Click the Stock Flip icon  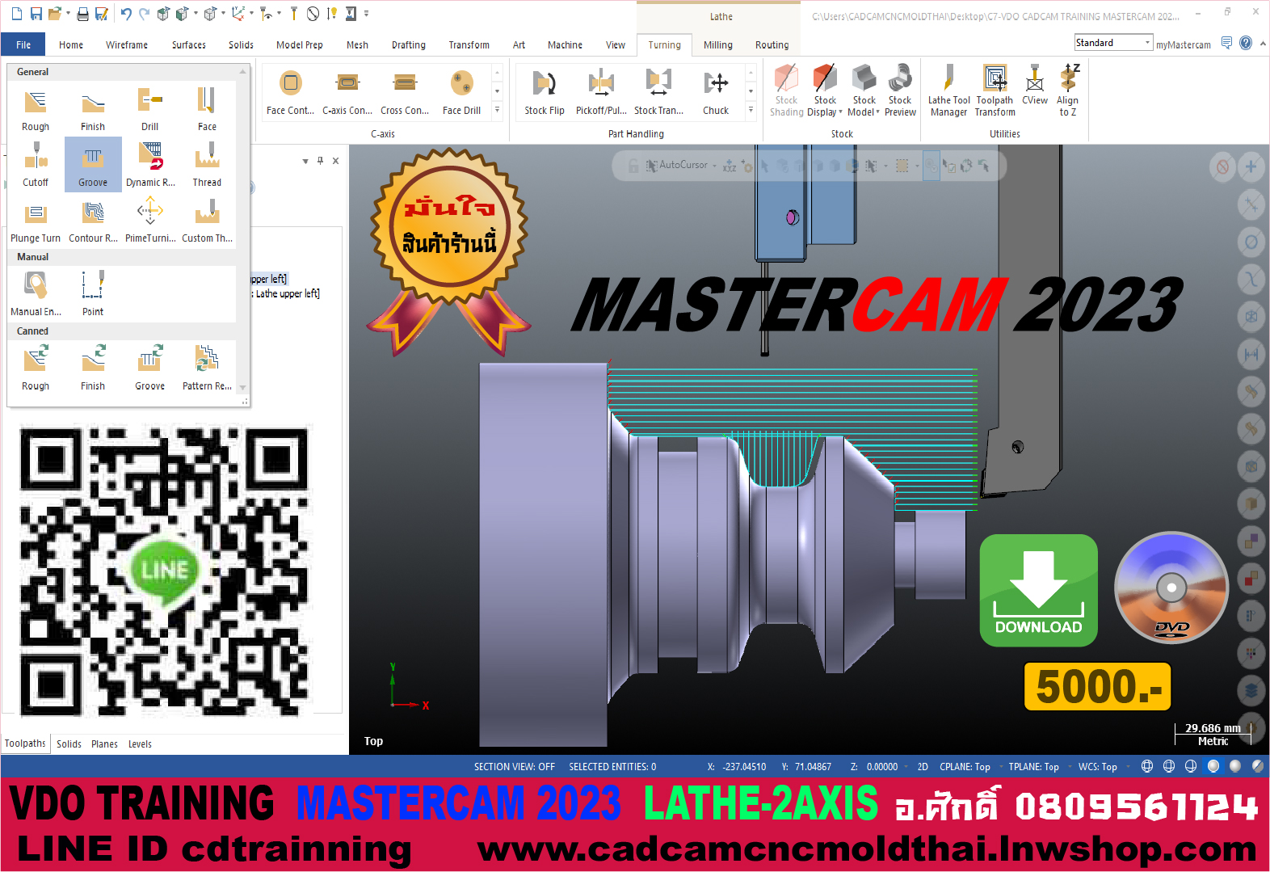[544, 92]
